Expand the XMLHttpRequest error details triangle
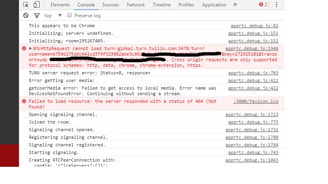 [30, 48]
